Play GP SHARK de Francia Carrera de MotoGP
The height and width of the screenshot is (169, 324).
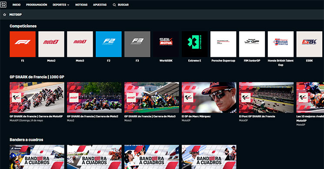pos(37,97)
